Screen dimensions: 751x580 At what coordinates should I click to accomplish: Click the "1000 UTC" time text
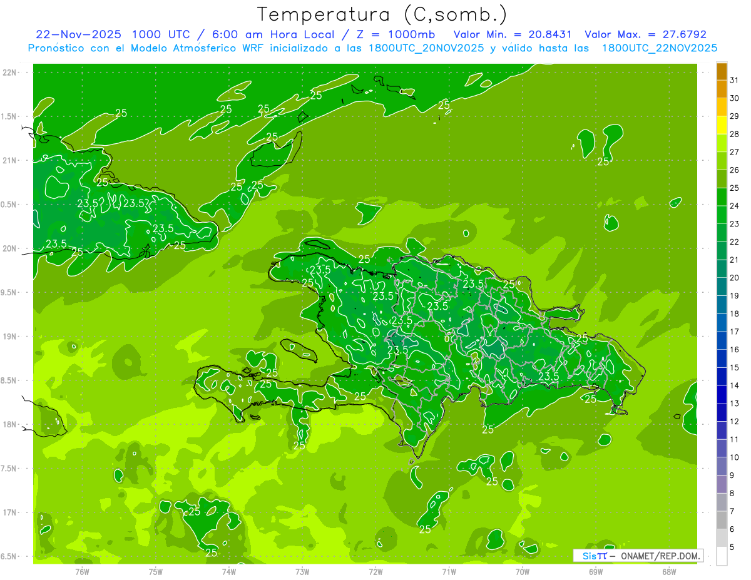click(x=161, y=34)
